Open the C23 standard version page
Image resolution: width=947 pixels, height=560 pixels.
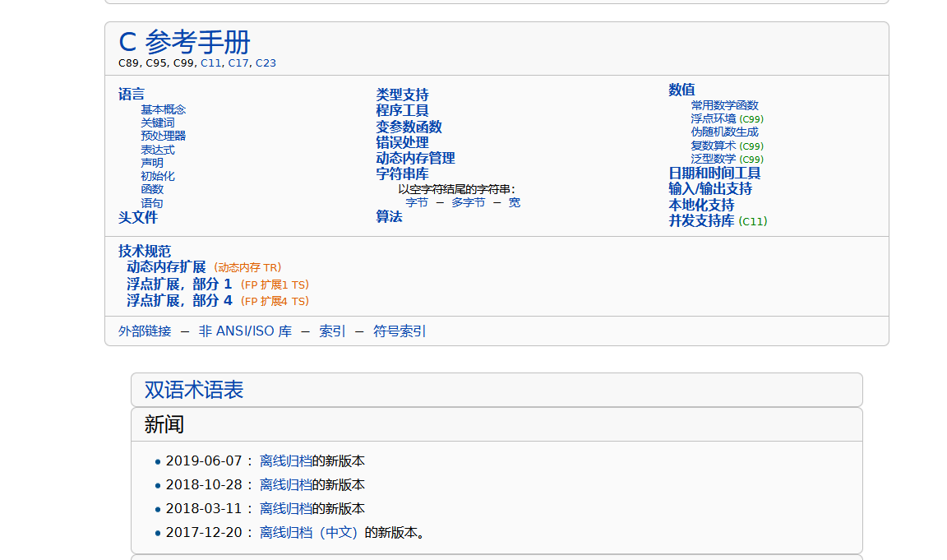click(266, 62)
